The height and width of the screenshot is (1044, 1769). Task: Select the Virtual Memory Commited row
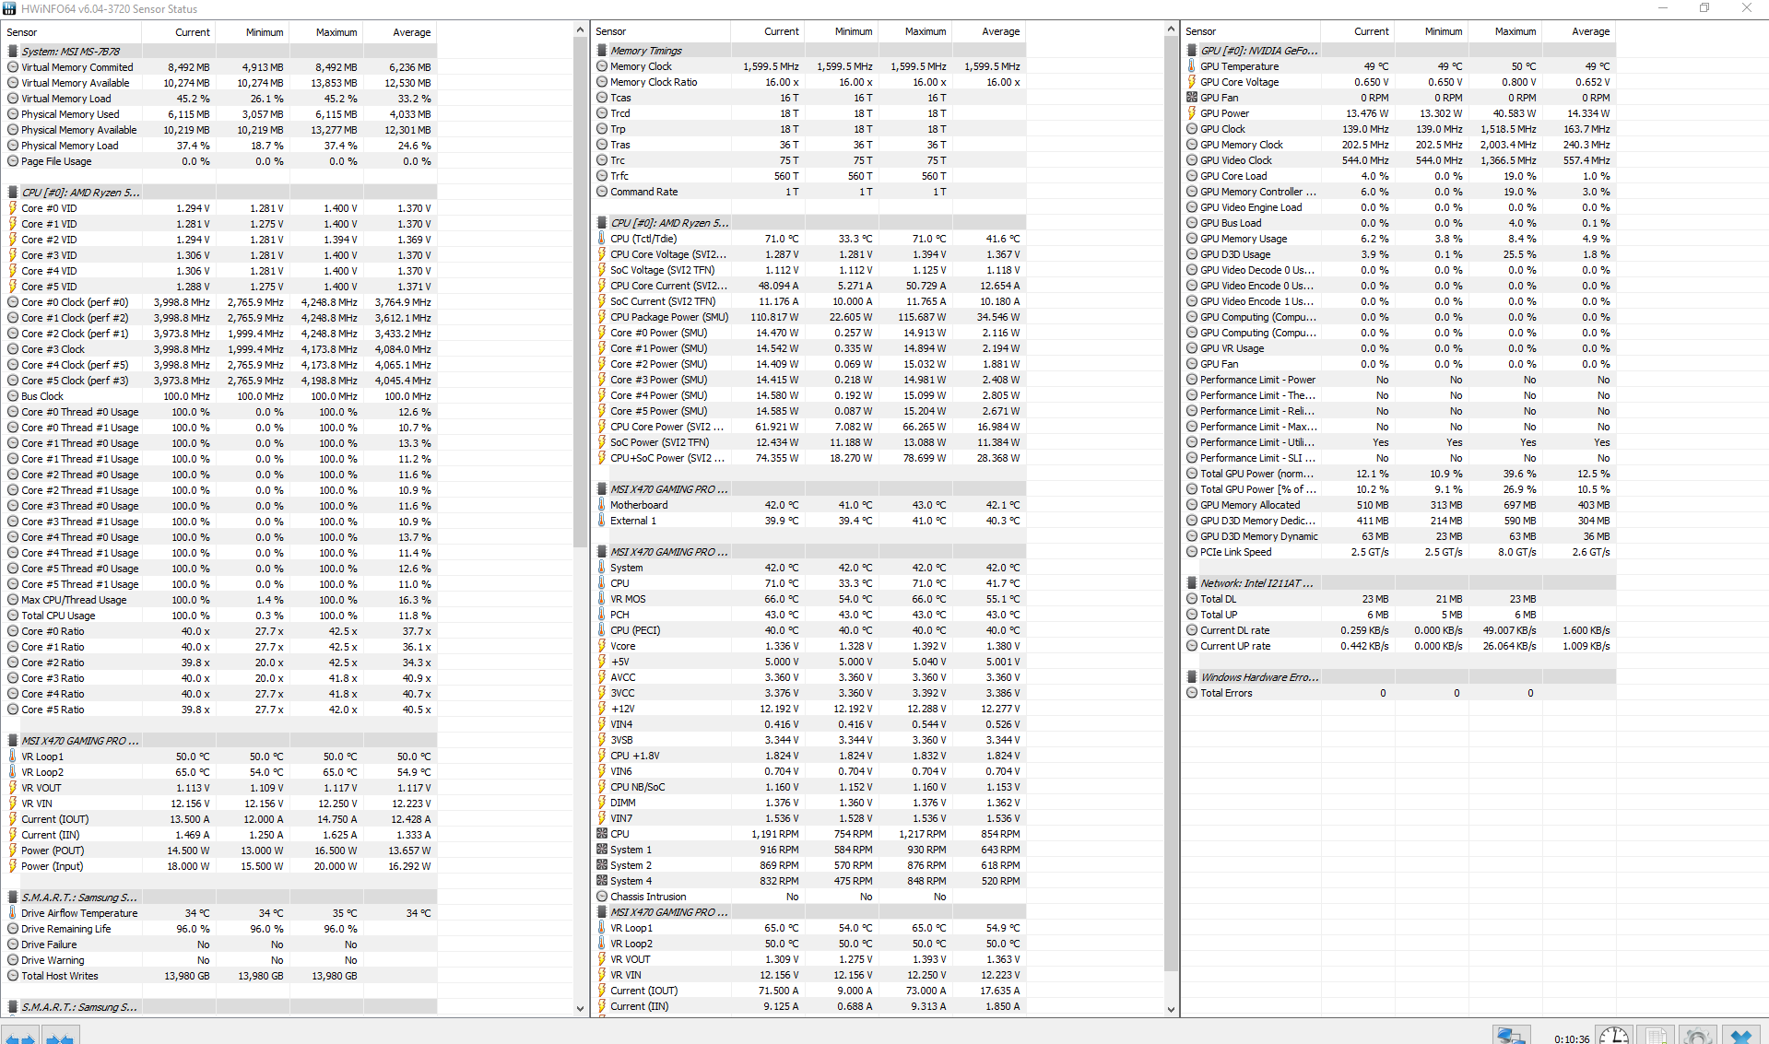click(219, 67)
